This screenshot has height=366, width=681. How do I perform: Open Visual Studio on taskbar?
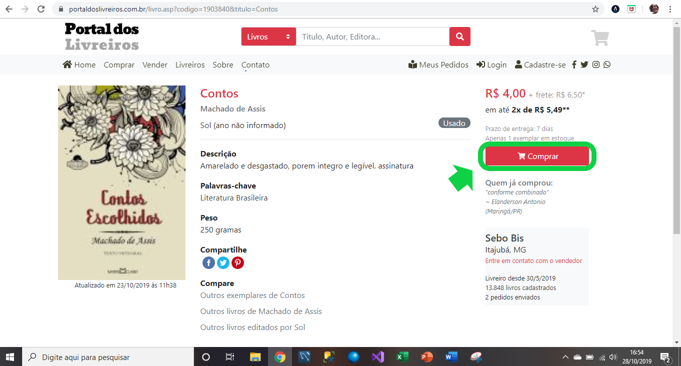click(x=377, y=357)
